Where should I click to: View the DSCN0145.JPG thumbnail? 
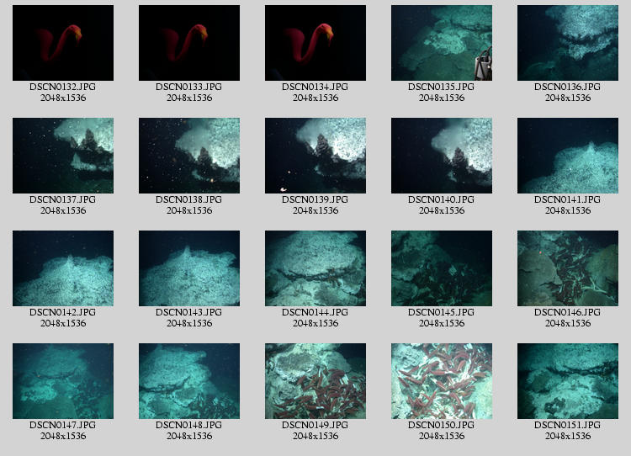click(x=441, y=268)
